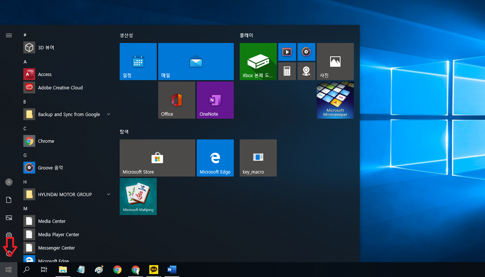Open the Camera small tile
Viewport: 485px width, 277px height.
point(306,71)
